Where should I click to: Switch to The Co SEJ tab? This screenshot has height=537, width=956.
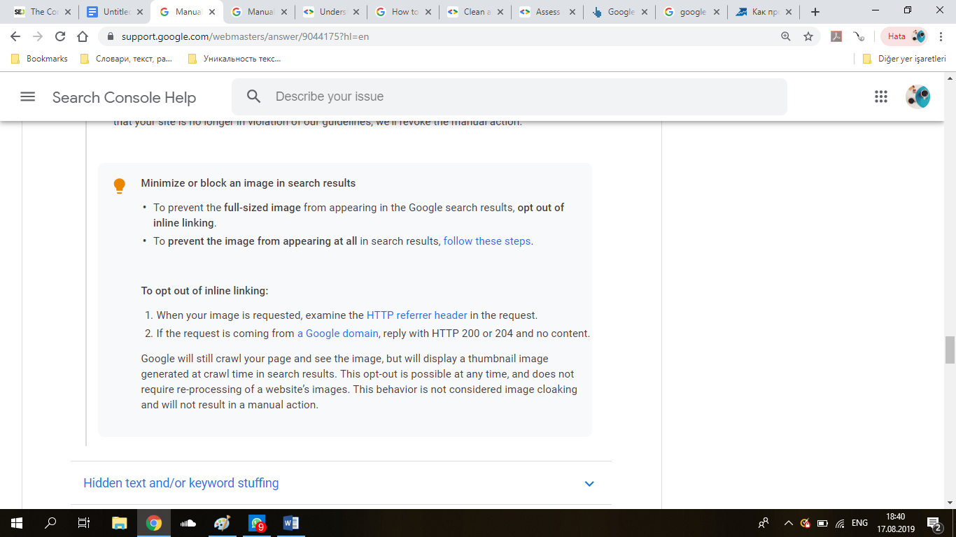click(x=43, y=12)
